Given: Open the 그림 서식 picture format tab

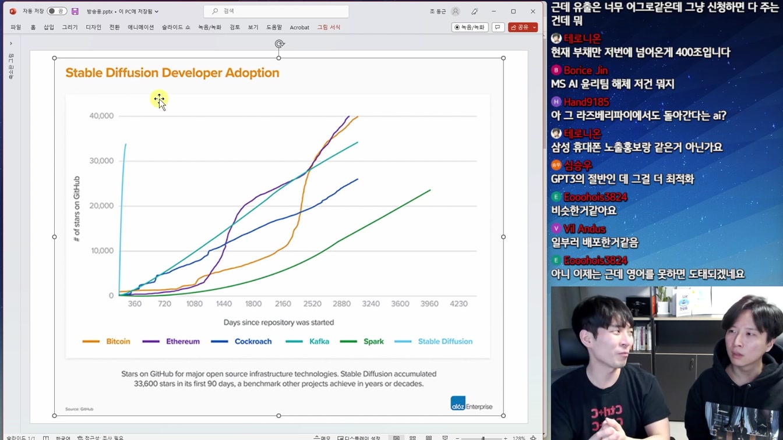Looking at the screenshot, I should point(329,27).
